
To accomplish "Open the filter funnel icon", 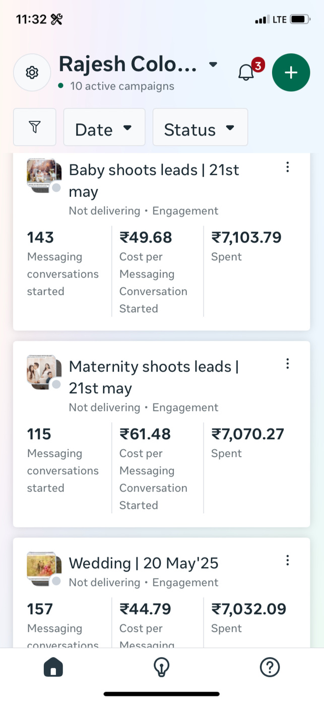I will pos(34,127).
